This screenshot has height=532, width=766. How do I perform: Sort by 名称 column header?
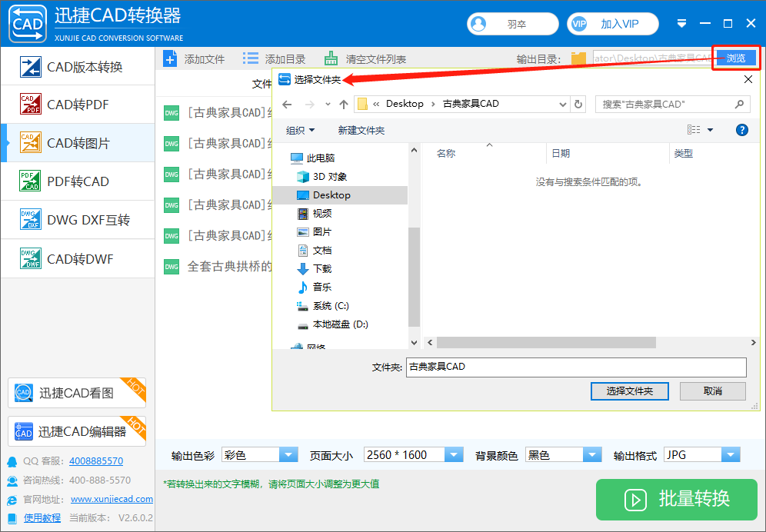click(x=446, y=154)
